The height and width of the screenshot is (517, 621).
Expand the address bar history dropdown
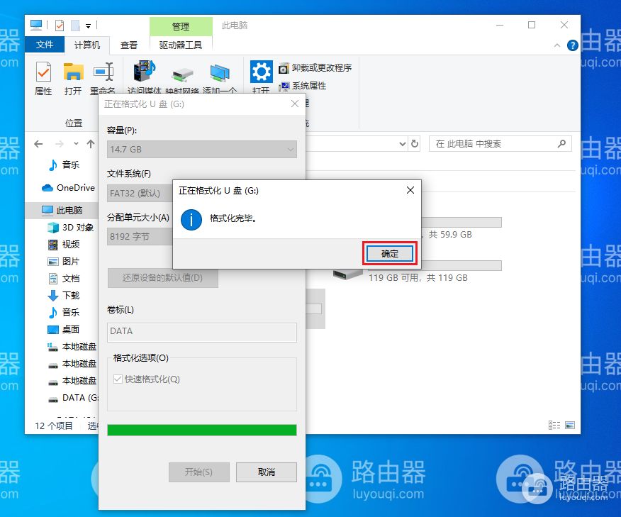[403, 144]
